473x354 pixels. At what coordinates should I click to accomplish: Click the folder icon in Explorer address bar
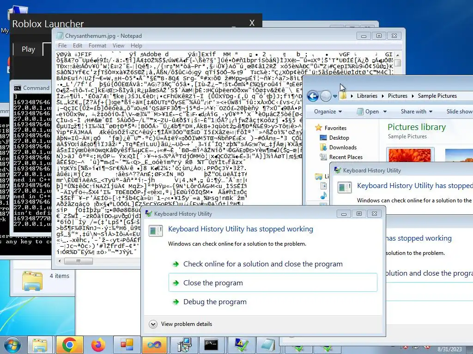click(x=343, y=96)
